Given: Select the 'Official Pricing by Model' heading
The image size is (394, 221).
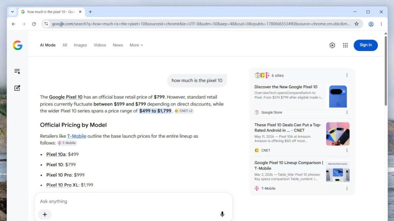Looking at the screenshot, I should 73,125.
